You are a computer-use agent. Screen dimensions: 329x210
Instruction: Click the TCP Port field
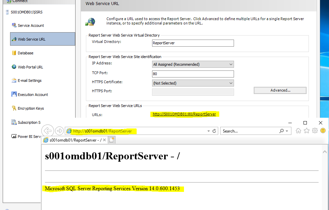click(193, 74)
